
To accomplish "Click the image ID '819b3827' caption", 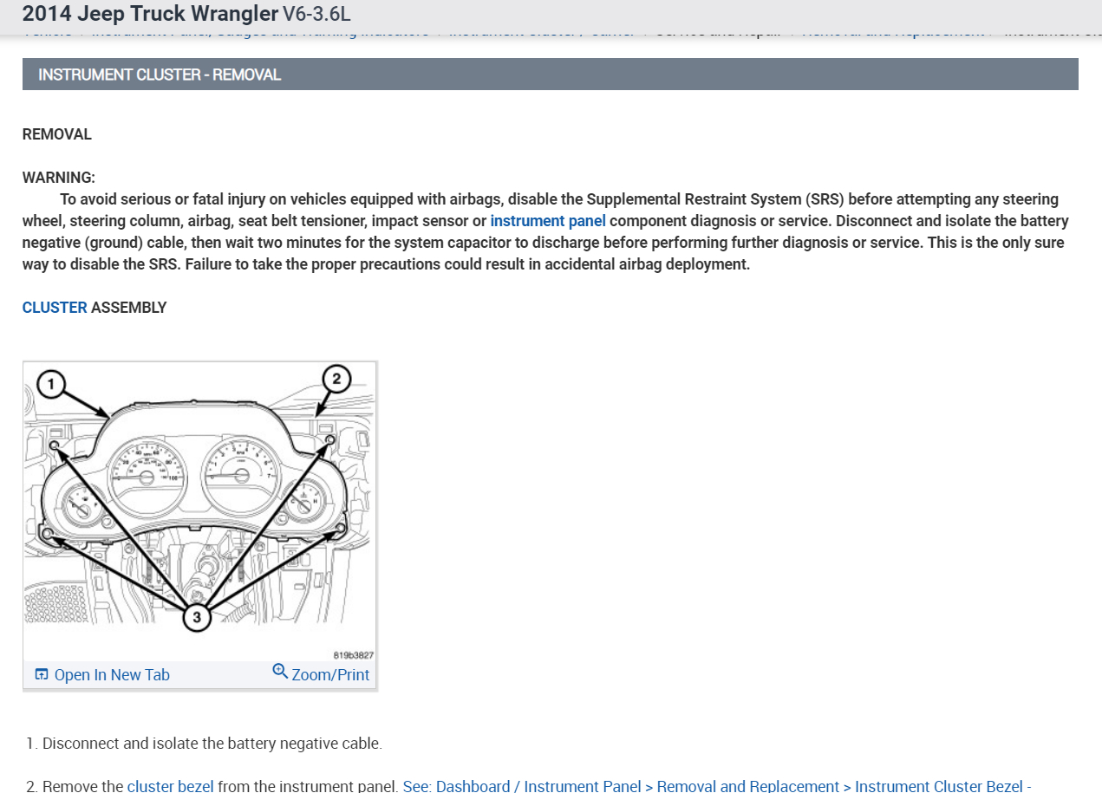I will coord(353,655).
